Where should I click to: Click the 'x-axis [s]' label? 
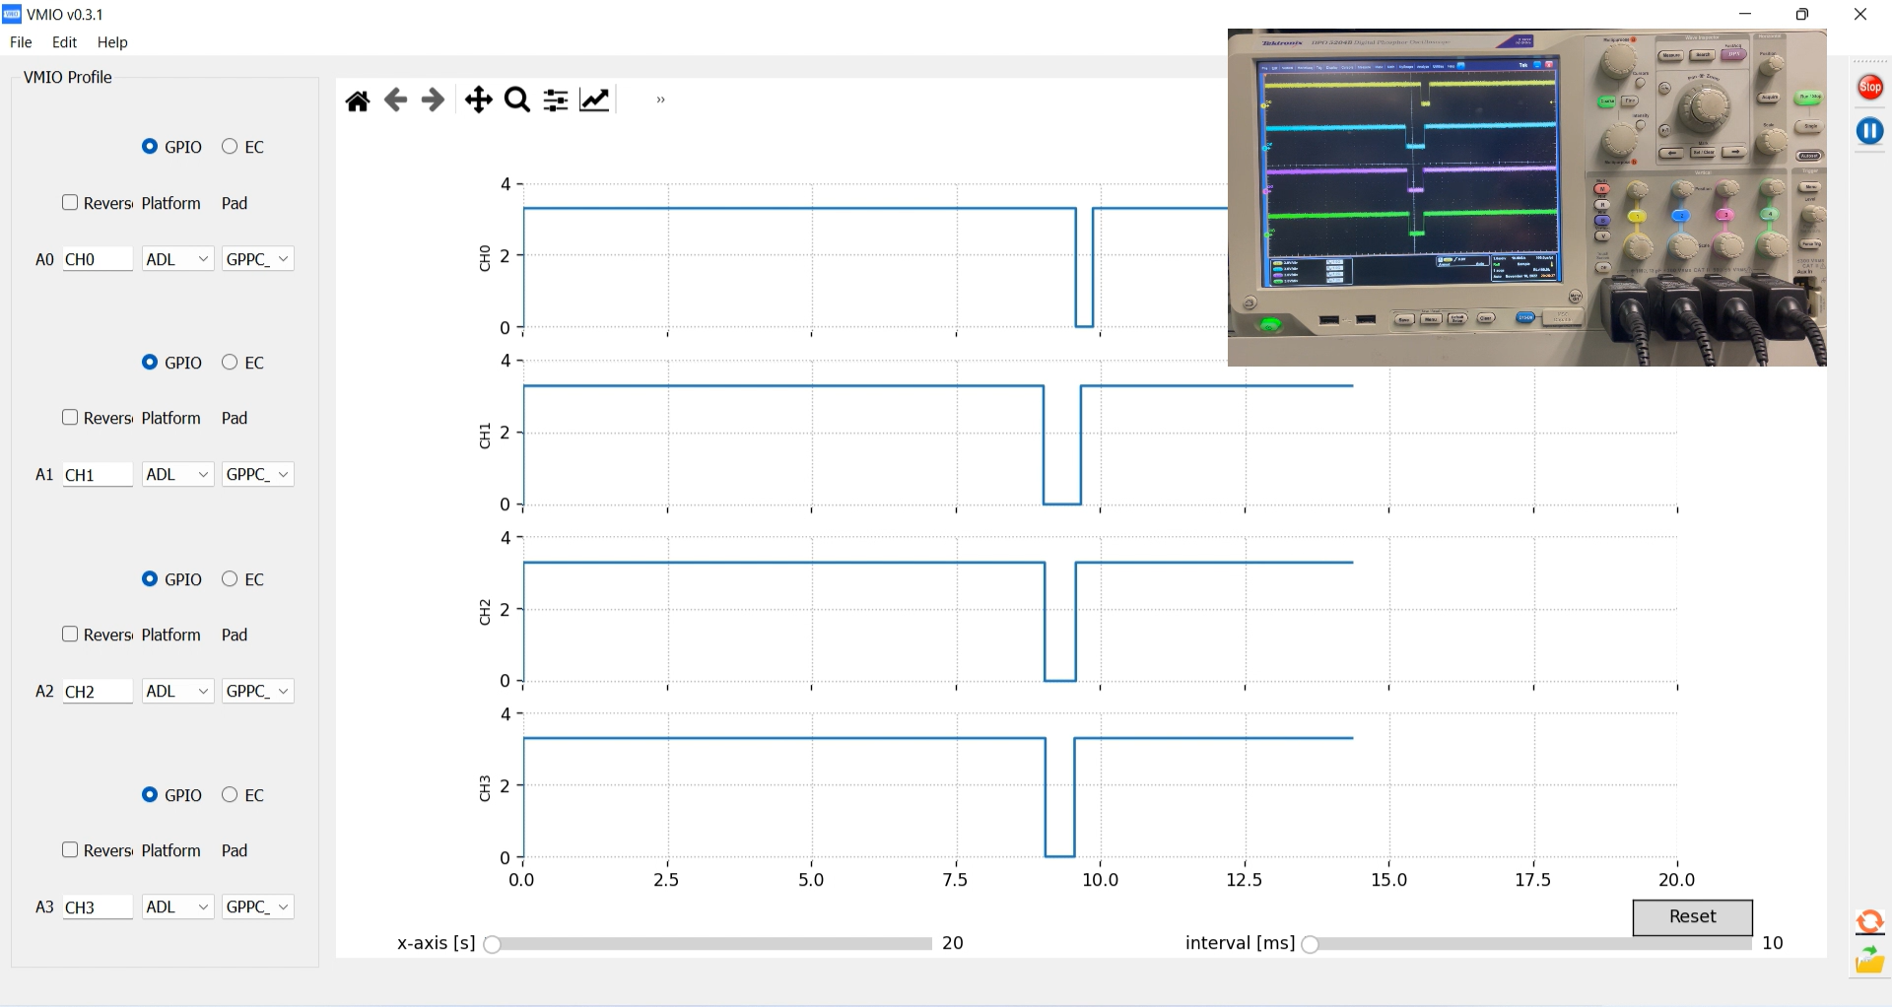click(x=437, y=943)
